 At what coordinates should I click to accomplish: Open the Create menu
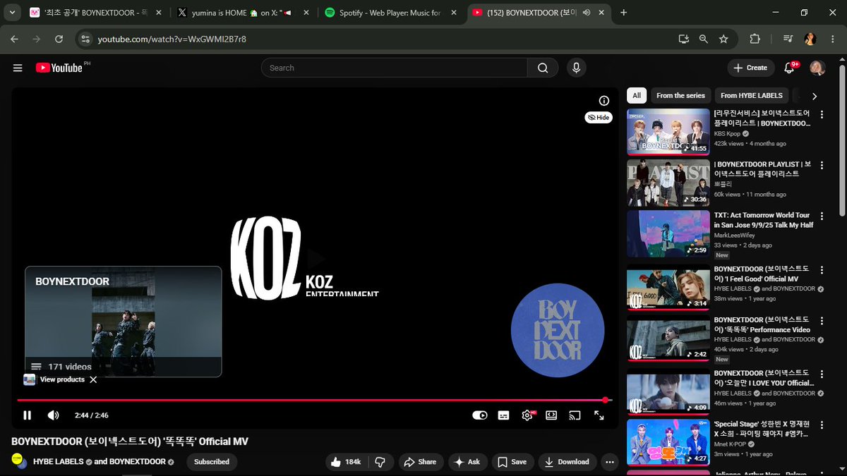(750, 68)
